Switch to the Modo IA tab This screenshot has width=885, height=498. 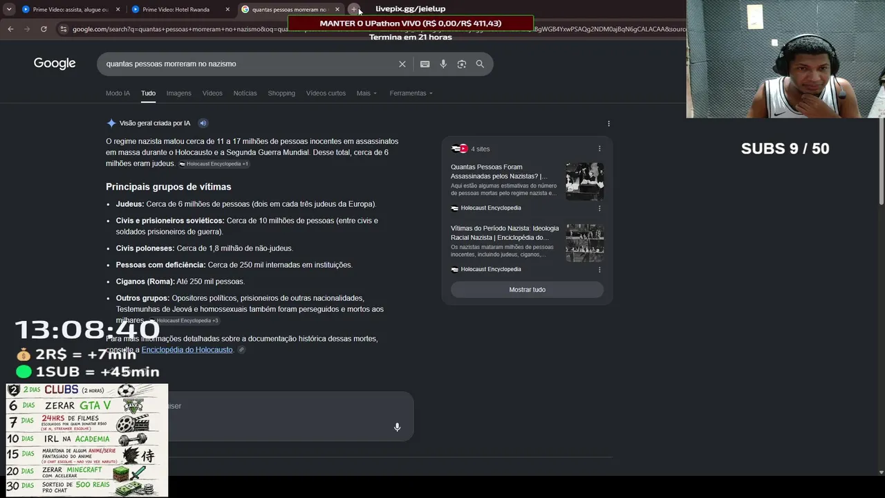click(x=118, y=93)
